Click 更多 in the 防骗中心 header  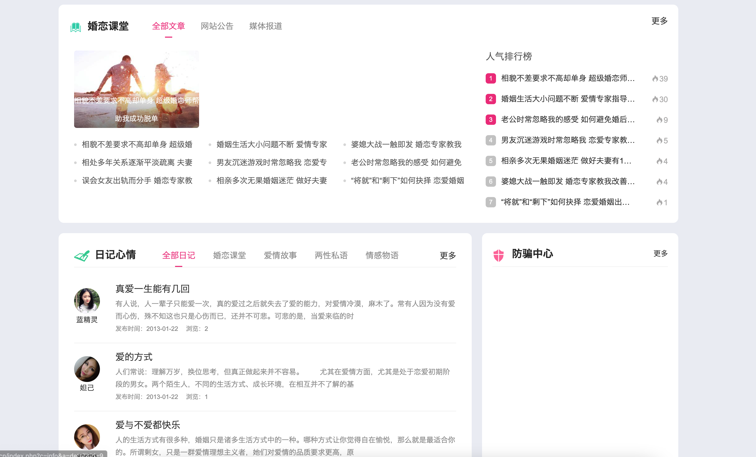pos(660,254)
